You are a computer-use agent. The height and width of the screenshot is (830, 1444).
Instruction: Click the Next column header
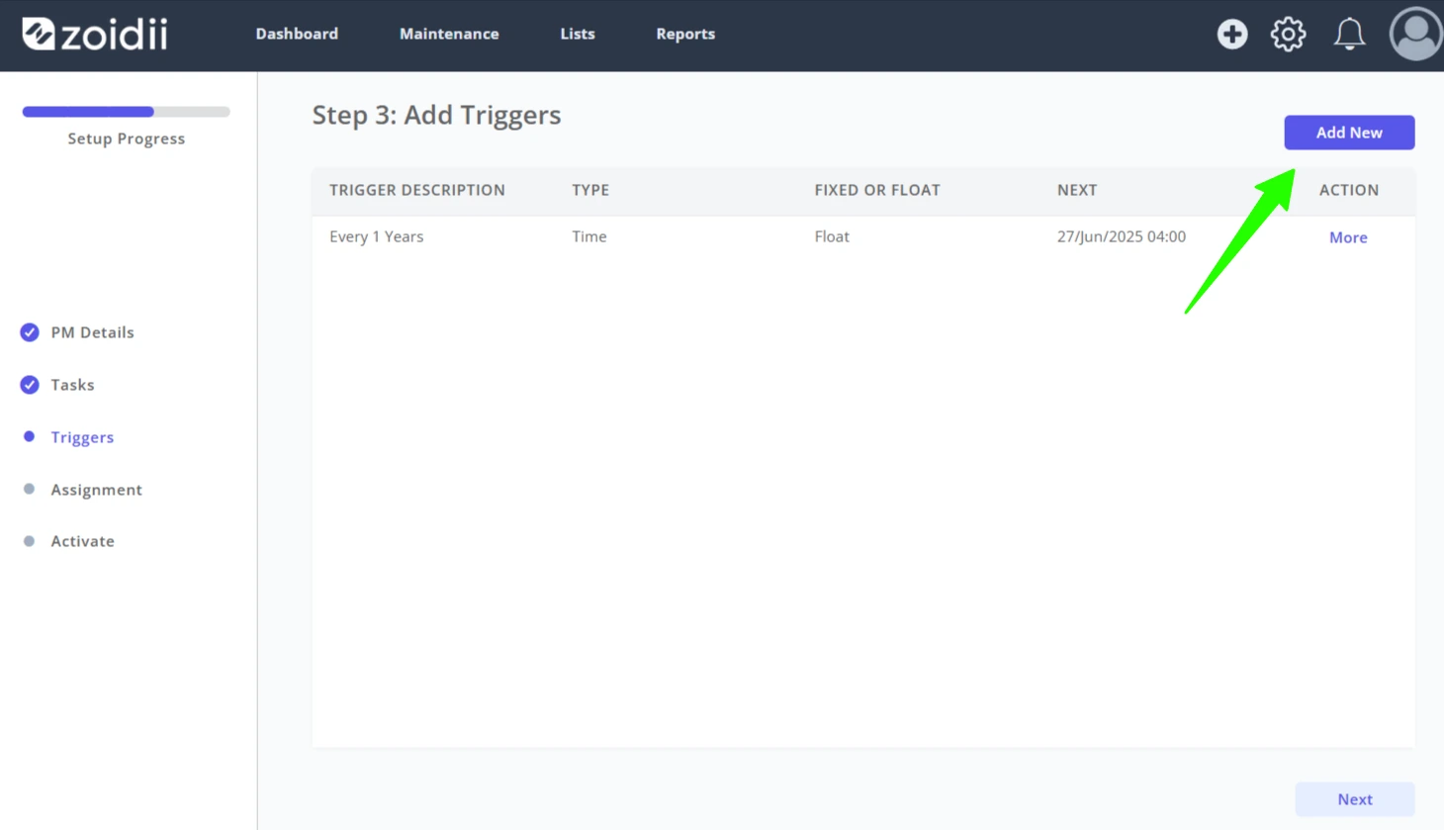point(1077,190)
